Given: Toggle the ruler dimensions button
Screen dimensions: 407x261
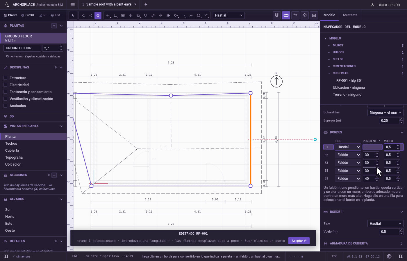Looking at the screenshot, I should (x=286, y=15).
